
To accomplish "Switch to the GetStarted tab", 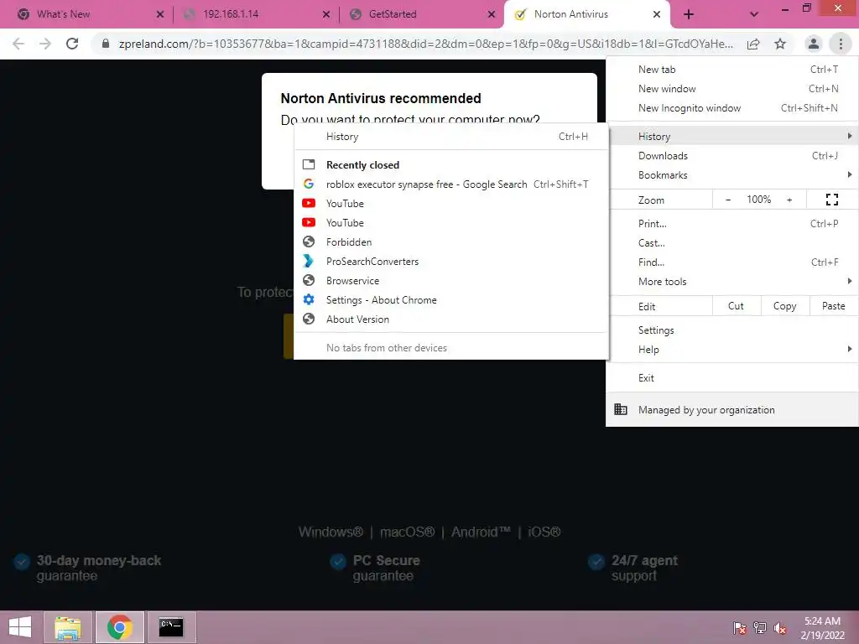I will tap(420, 15).
